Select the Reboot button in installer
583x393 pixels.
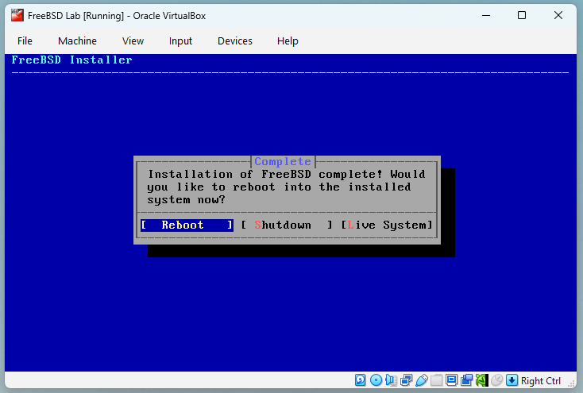coord(187,225)
